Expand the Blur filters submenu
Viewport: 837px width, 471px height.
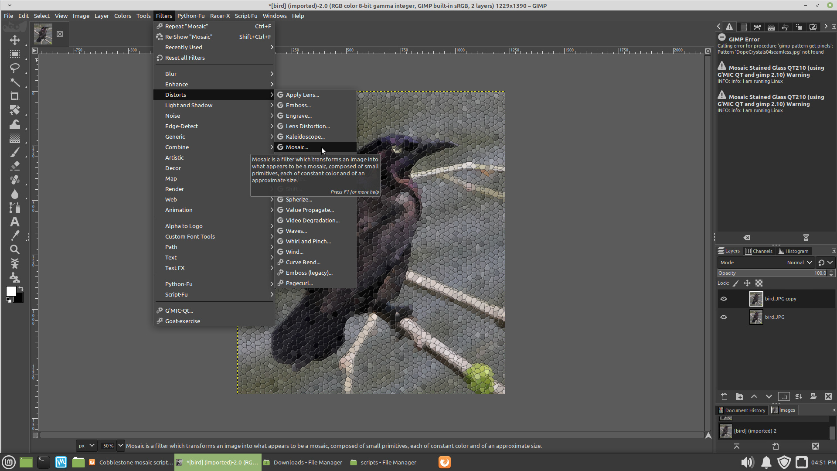214,74
